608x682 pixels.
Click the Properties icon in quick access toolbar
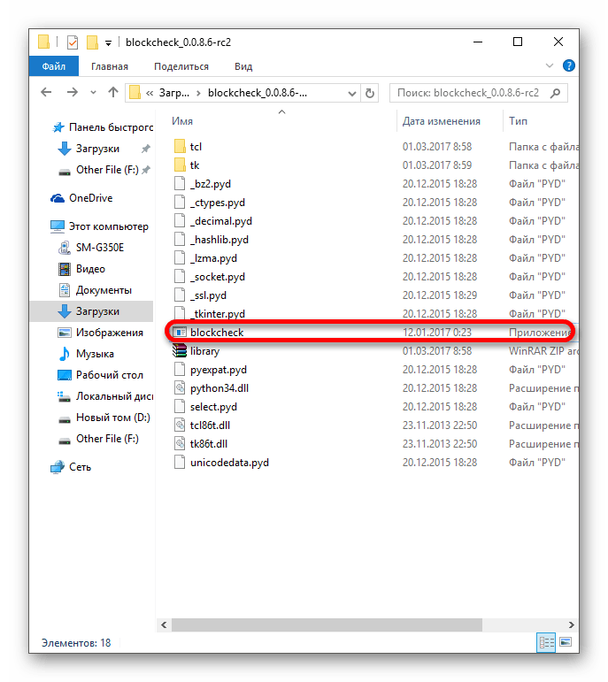pos(73,42)
